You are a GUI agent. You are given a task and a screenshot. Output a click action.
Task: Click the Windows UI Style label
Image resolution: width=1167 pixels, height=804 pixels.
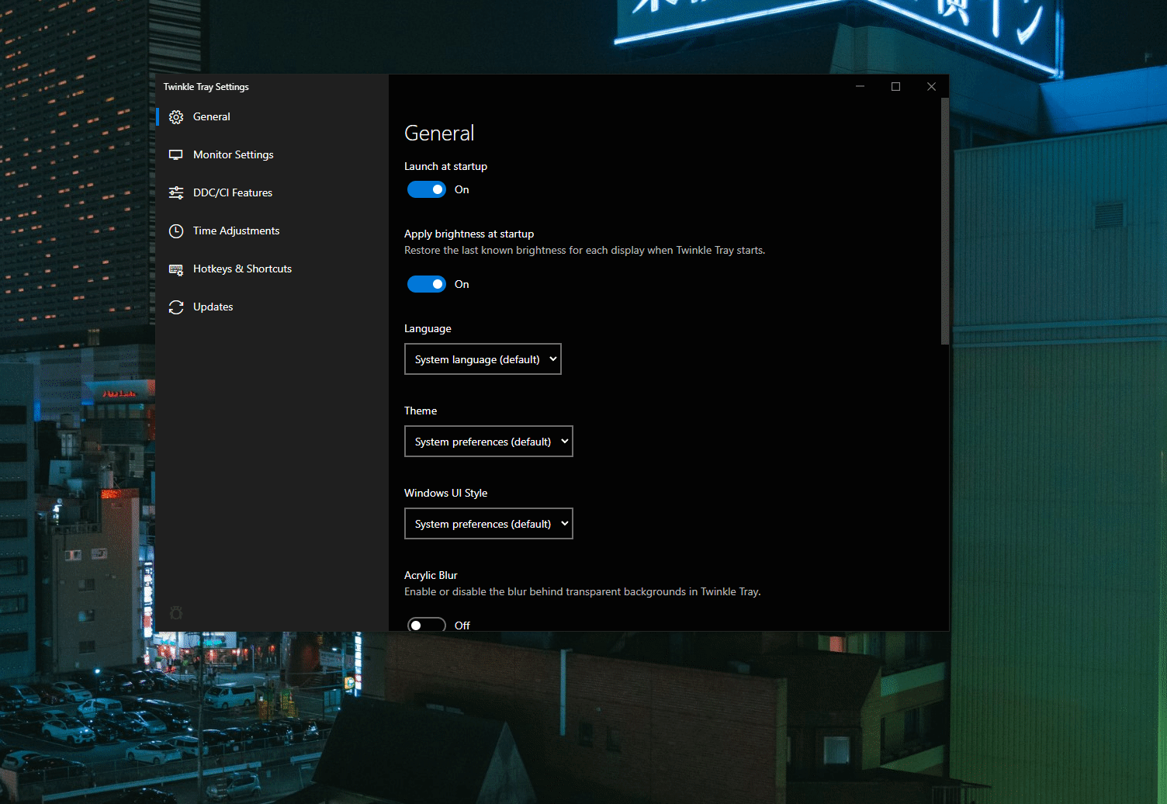click(x=445, y=493)
